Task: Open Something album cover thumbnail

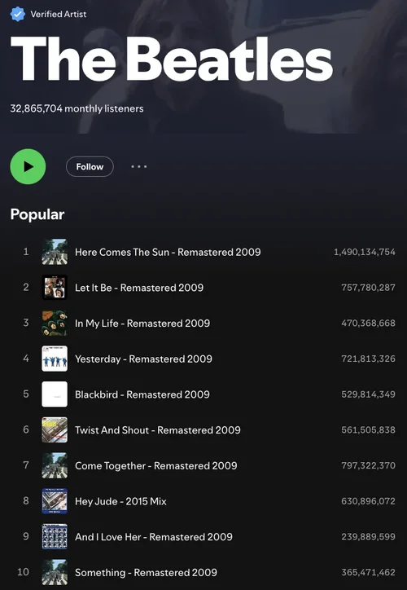Action: 55,572
